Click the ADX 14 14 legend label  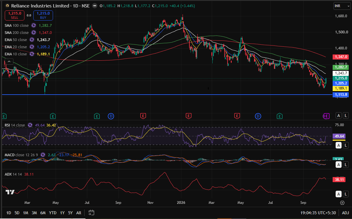point(13,174)
